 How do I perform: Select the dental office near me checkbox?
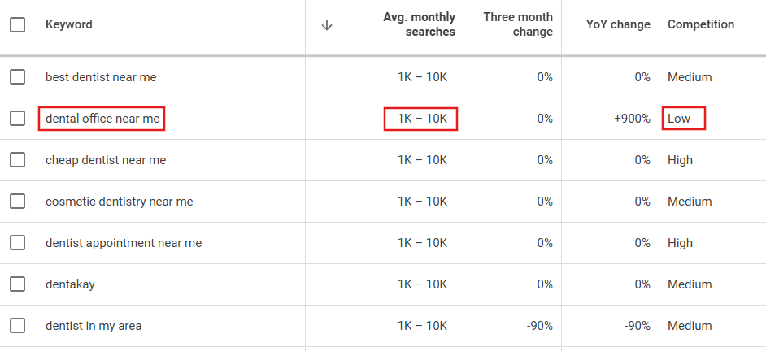tap(18, 118)
